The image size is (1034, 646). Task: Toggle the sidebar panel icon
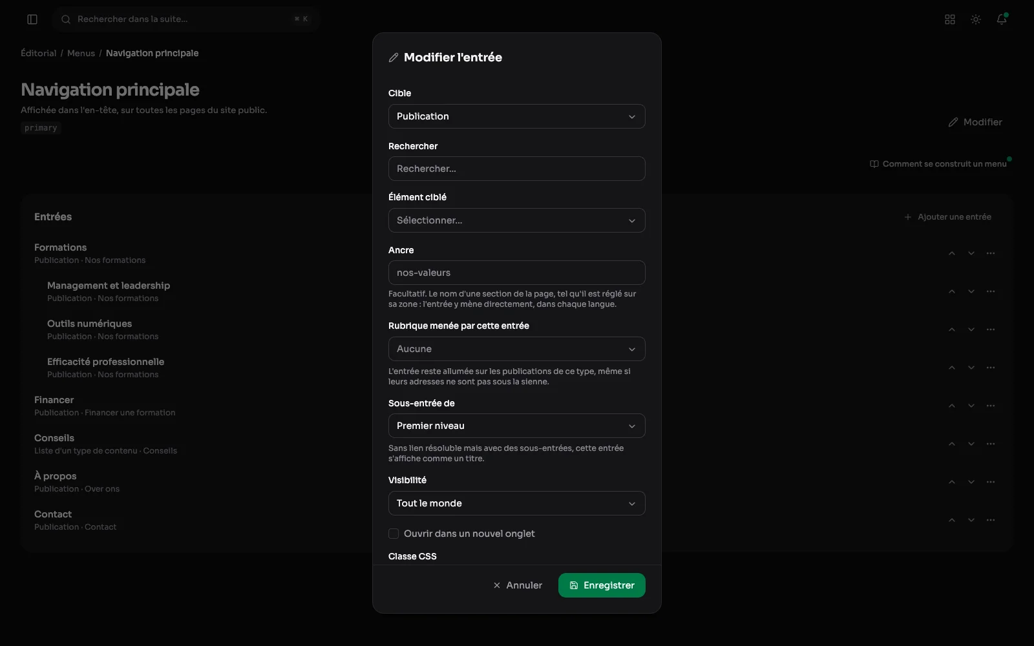(x=32, y=19)
